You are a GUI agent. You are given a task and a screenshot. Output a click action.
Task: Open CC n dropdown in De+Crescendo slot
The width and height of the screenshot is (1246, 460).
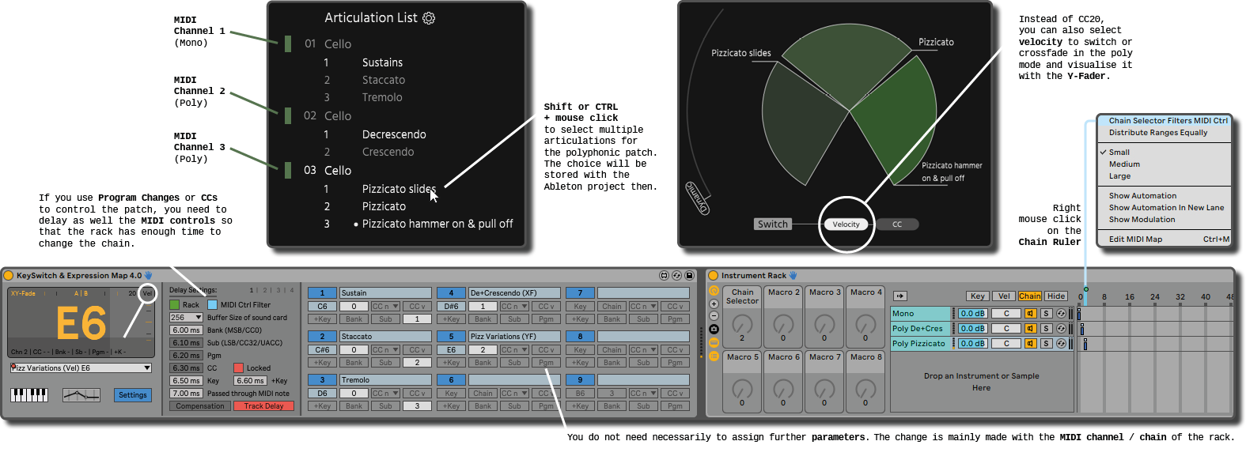coord(513,307)
